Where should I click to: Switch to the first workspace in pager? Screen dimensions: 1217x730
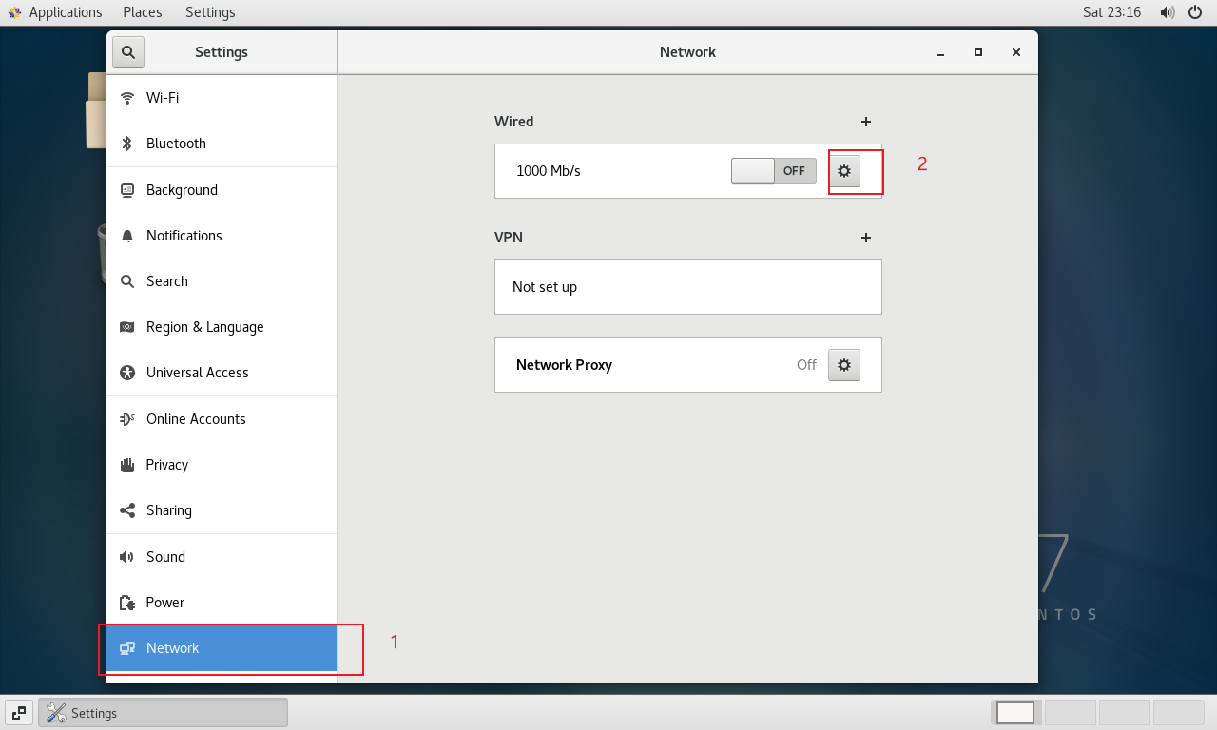[x=1015, y=713]
